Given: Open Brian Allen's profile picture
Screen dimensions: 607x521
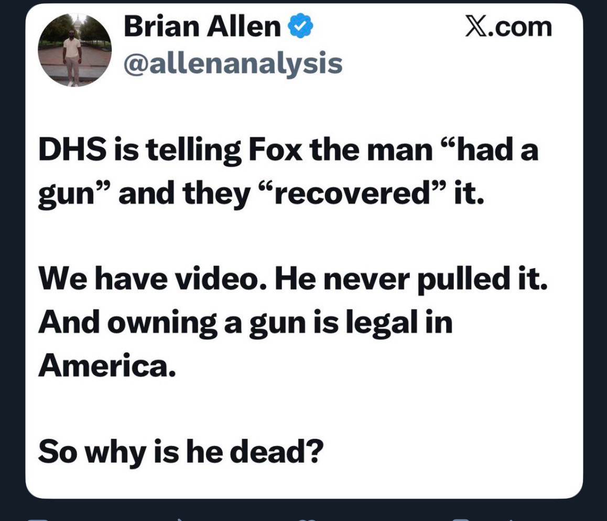Looking at the screenshot, I should [75, 50].
